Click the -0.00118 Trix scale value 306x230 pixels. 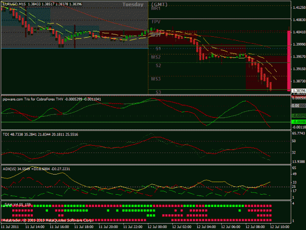pos(299,127)
